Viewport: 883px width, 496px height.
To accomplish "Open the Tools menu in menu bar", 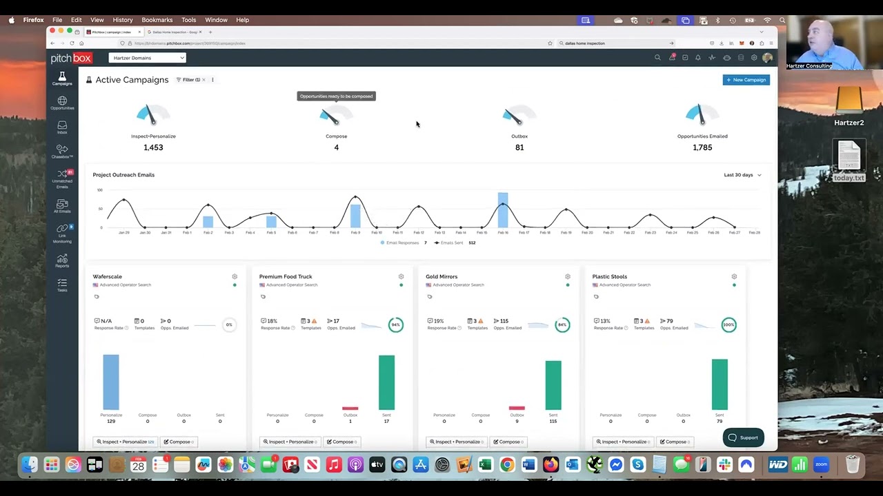I will 188,20.
